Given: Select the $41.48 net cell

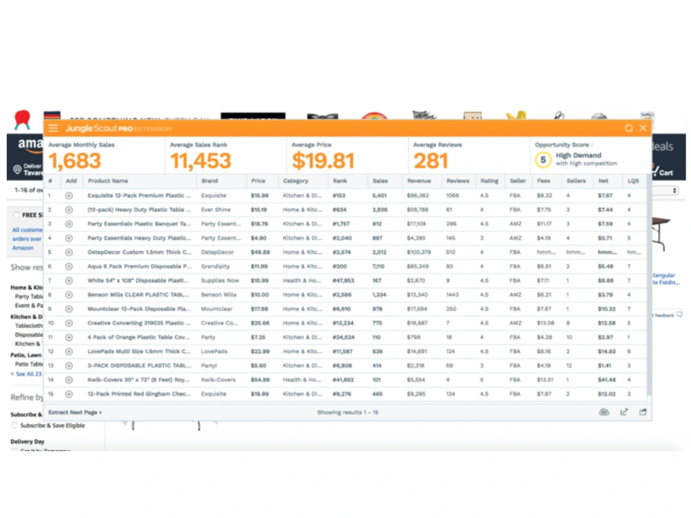Looking at the screenshot, I should [x=607, y=380].
